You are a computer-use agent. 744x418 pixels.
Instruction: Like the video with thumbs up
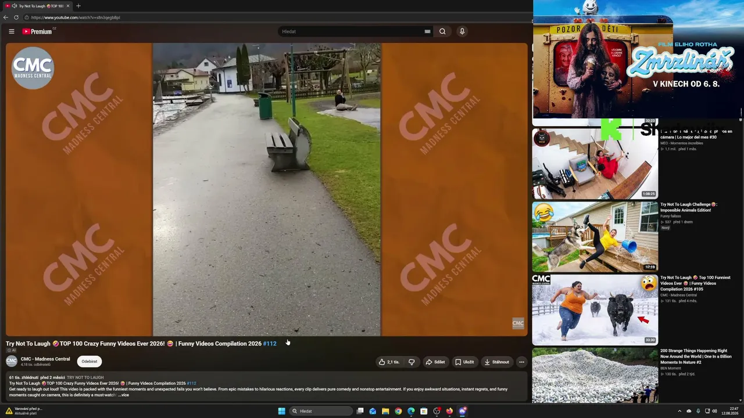coord(389,362)
